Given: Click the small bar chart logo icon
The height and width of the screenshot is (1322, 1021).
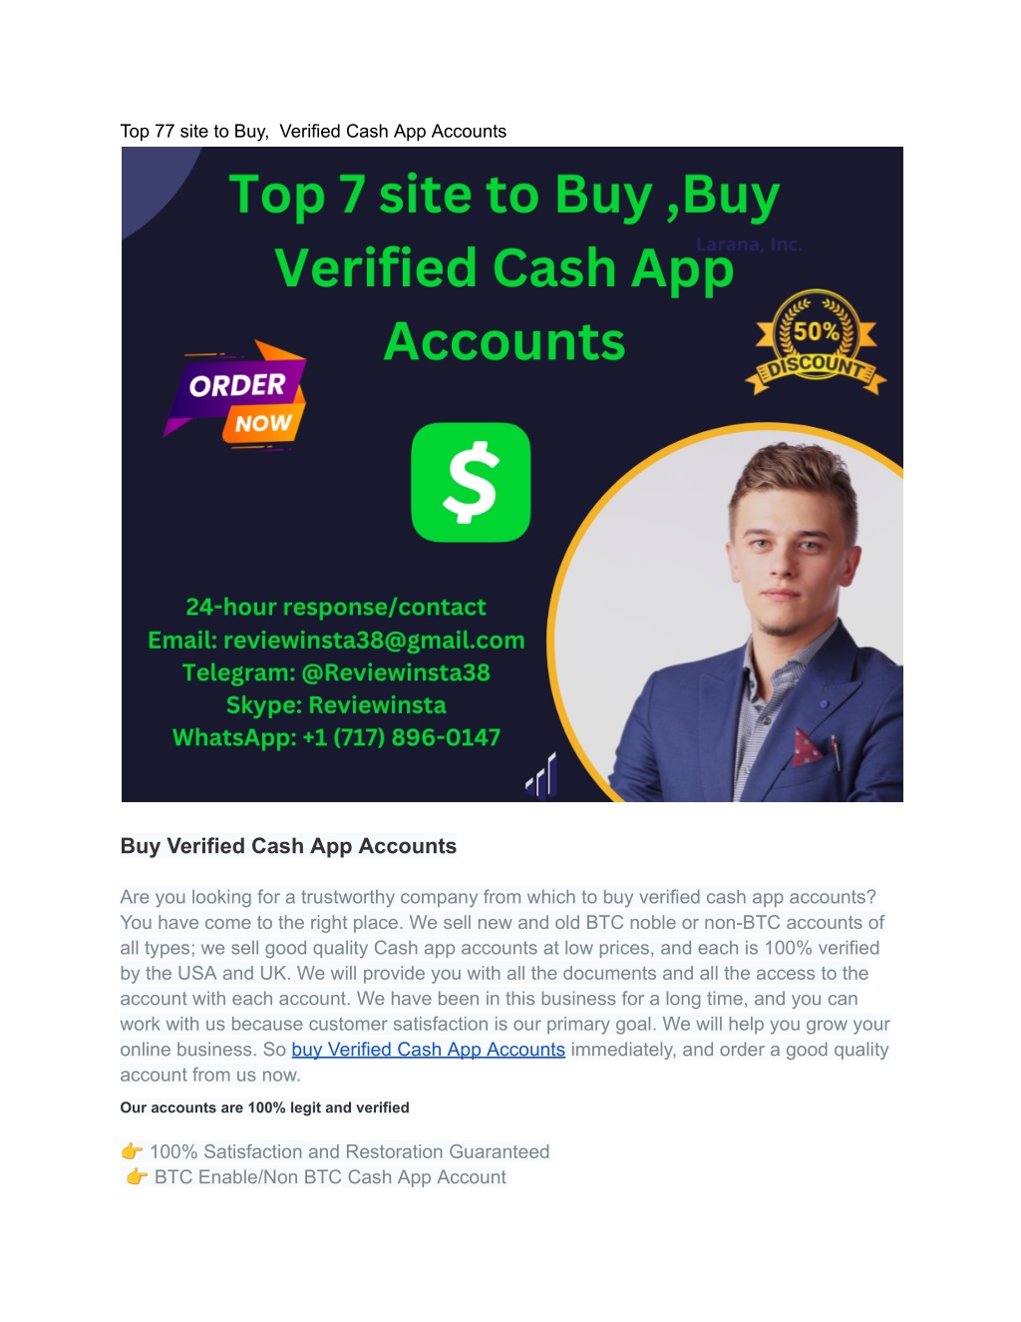Looking at the screenshot, I should click(541, 777).
